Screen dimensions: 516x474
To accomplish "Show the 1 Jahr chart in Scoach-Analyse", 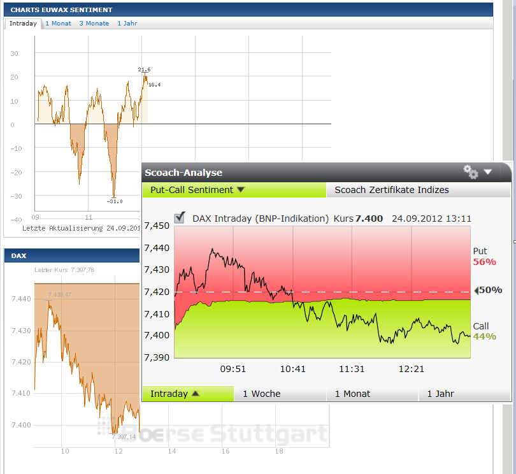I will [440, 394].
